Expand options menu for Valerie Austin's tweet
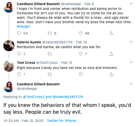The height and width of the screenshot is (126, 135). [131, 42]
